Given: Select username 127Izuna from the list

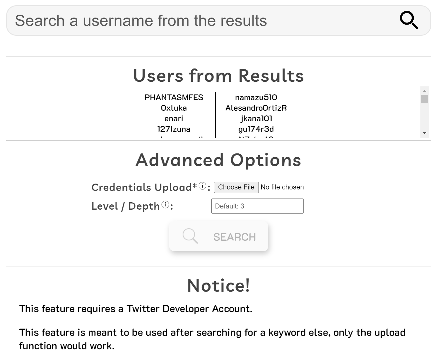Looking at the screenshot, I should pyautogui.click(x=174, y=129).
